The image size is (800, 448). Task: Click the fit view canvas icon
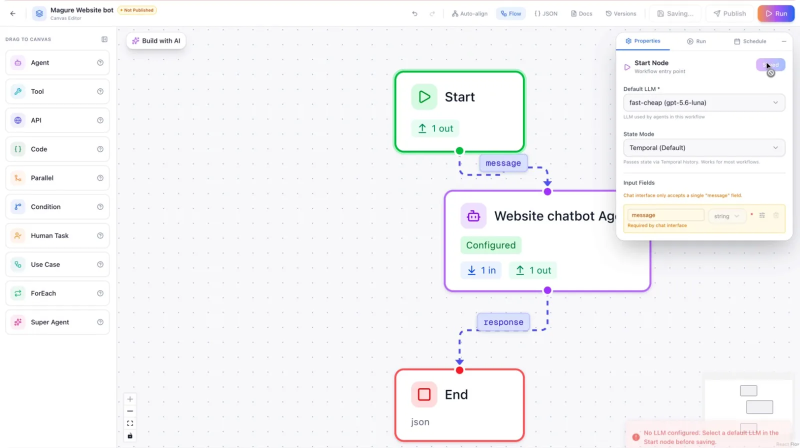click(x=130, y=423)
